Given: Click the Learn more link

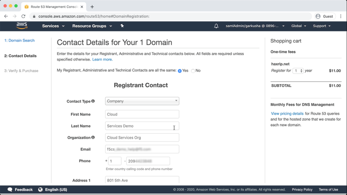Looking at the screenshot, I should [102, 60].
